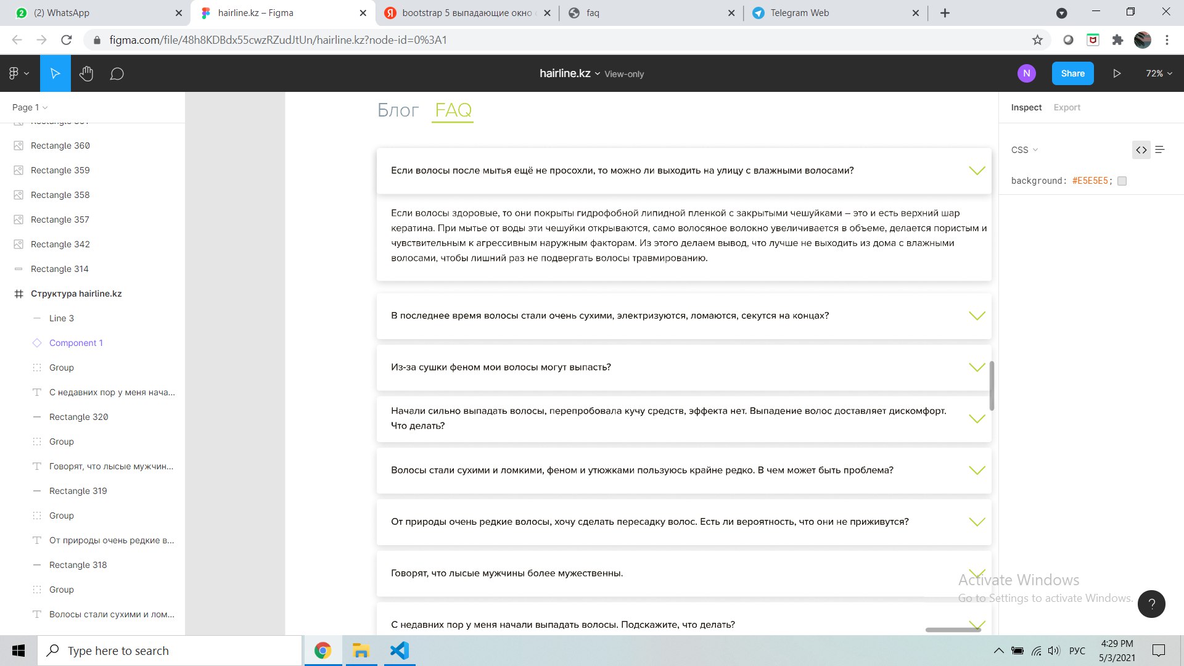
Task: Switch Inspect panel to table view
Action: point(1160,150)
